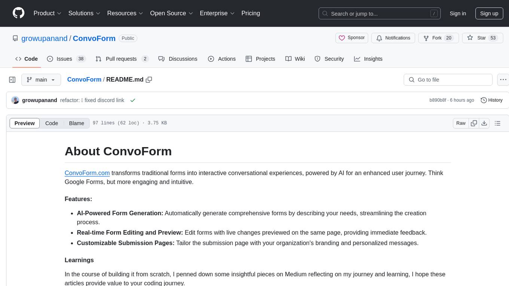509x286 pixels.
Task: Copy raw file contents
Action: (474, 123)
